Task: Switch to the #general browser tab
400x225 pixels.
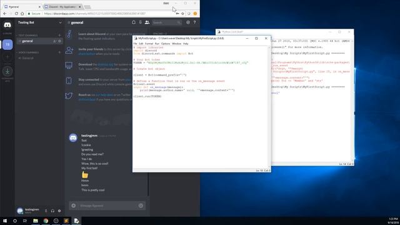Action: (22, 7)
